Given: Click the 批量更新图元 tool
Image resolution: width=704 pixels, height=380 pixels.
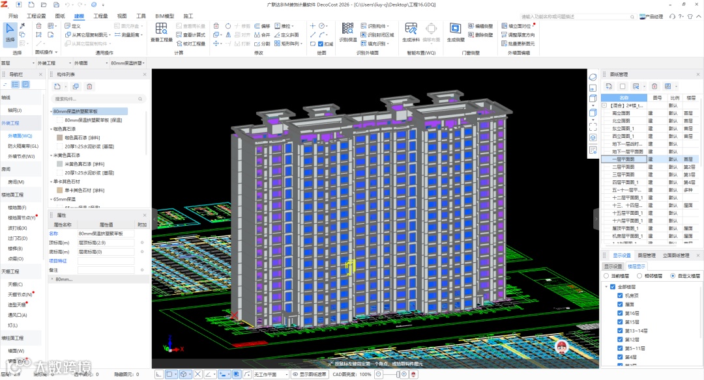Looking at the screenshot, I should coord(518,44).
